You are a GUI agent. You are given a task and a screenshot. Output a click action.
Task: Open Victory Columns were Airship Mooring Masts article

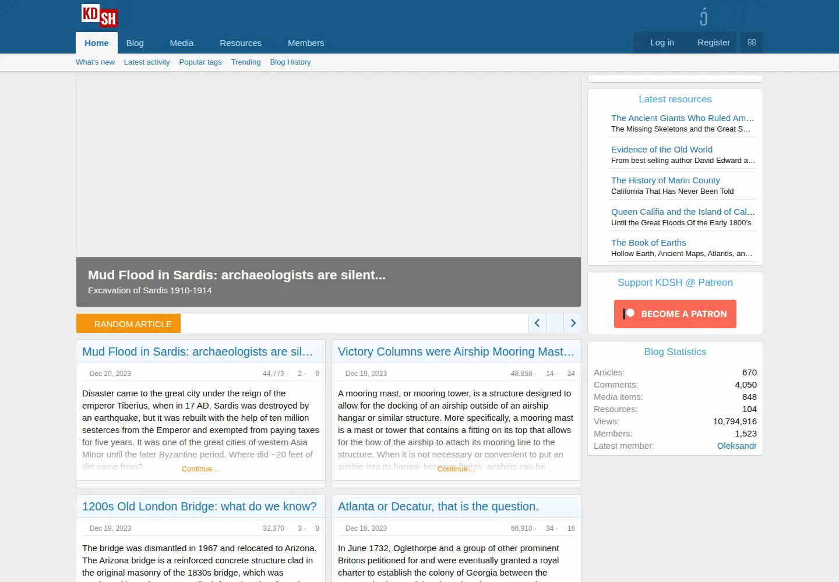(x=456, y=352)
